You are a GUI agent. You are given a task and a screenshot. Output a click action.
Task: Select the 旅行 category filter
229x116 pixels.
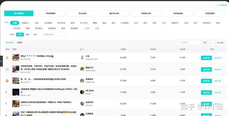point(196,23)
